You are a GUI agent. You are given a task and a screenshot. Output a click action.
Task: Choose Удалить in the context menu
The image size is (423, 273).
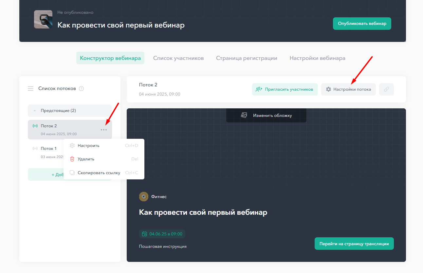pyautogui.click(x=104, y=159)
